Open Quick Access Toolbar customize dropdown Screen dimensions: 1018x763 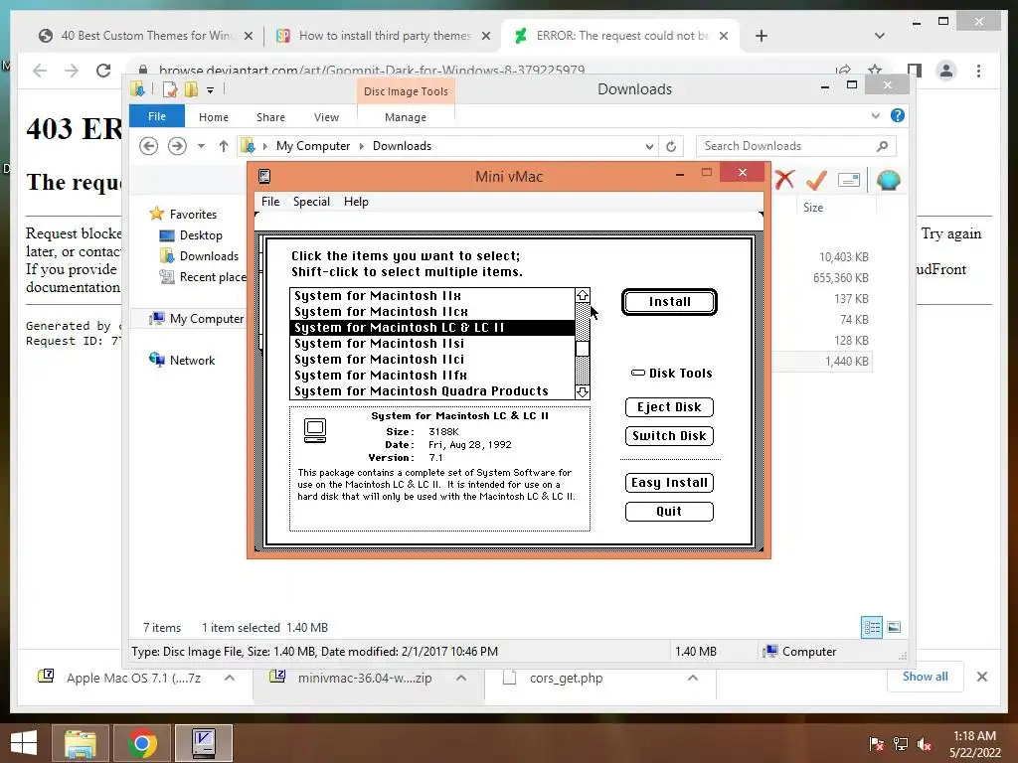[x=211, y=90]
